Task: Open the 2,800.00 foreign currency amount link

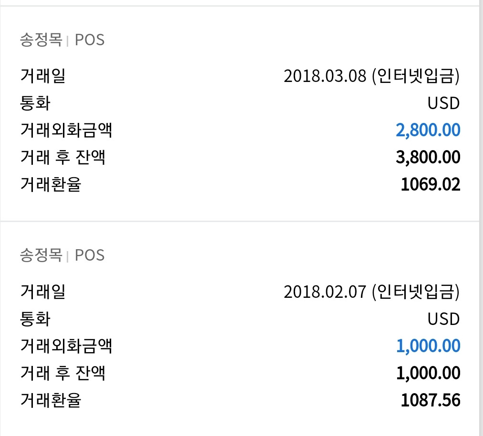Action: click(428, 129)
